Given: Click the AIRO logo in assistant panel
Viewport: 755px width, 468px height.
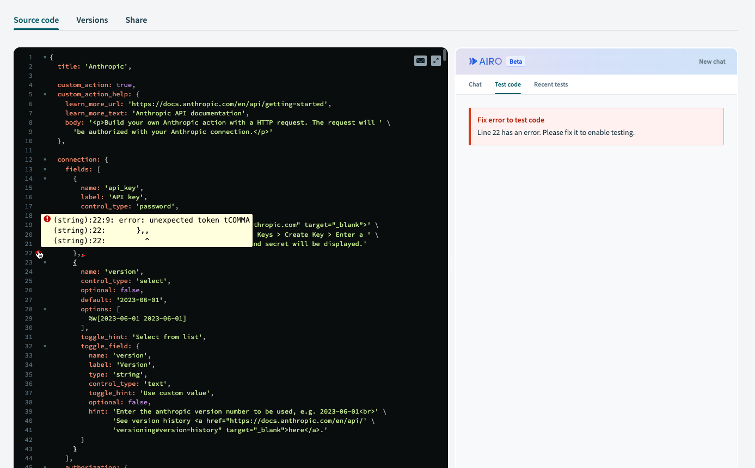Looking at the screenshot, I should click(x=485, y=61).
